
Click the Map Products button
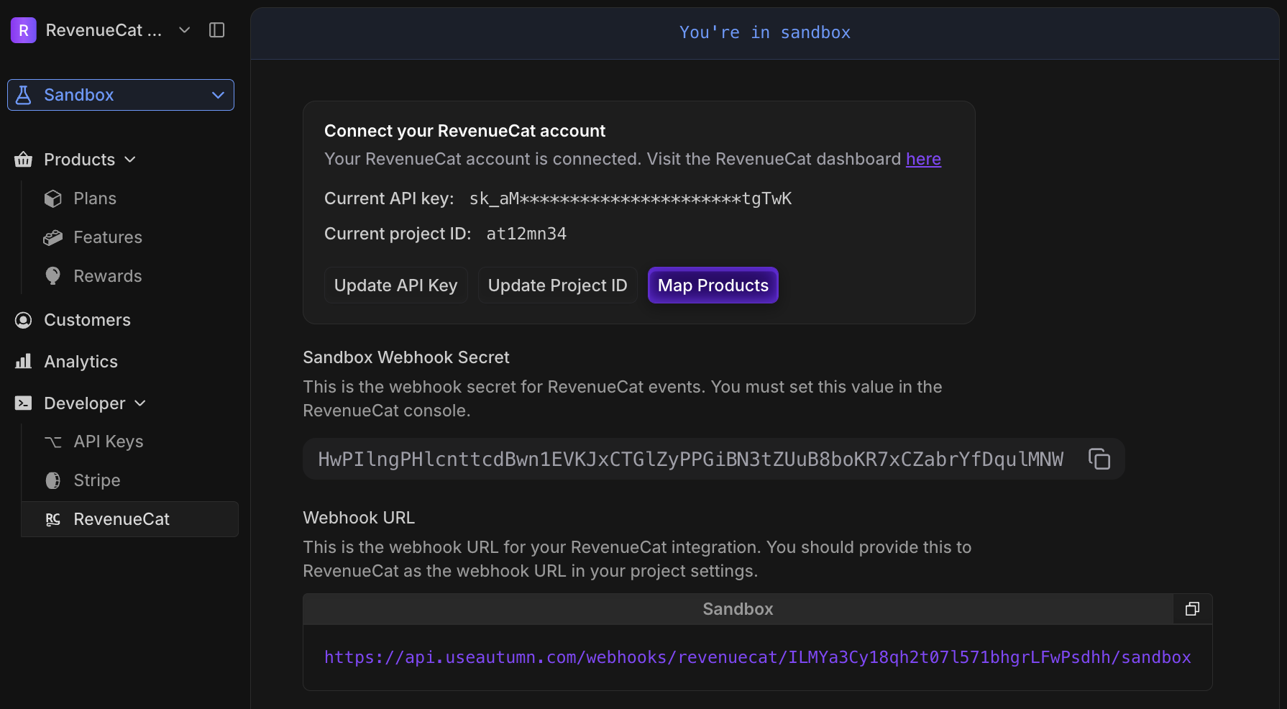pos(713,285)
